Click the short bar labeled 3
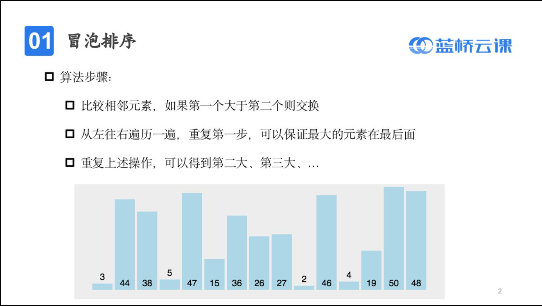The height and width of the screenshot is (306, 542). click(102, 286)
